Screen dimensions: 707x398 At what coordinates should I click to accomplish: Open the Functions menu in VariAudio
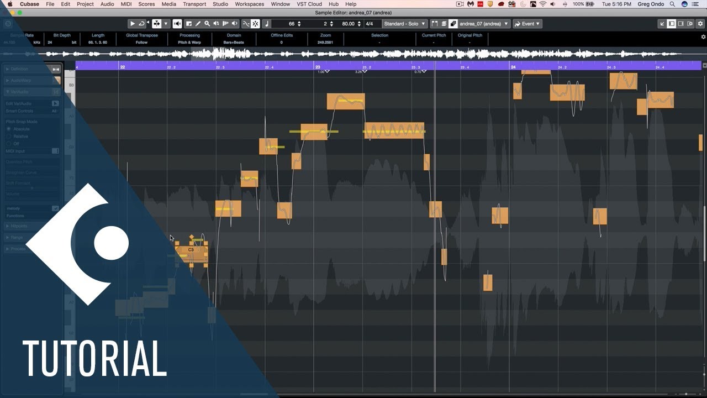click(x=15, y=216)
